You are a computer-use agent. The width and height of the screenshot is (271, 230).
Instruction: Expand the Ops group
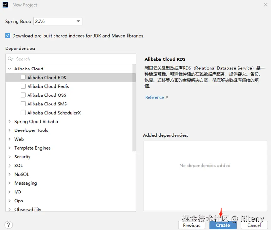coord(10,201)
